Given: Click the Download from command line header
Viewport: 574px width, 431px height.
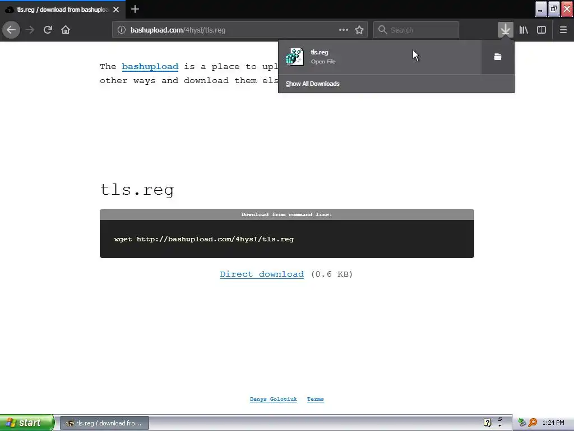Looking at the screenshot, I should [x=286, y=214].
